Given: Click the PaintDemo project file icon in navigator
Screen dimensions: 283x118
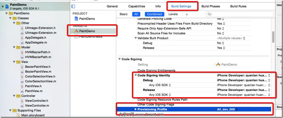Looking at the screenshot, I should click(7, 6).
